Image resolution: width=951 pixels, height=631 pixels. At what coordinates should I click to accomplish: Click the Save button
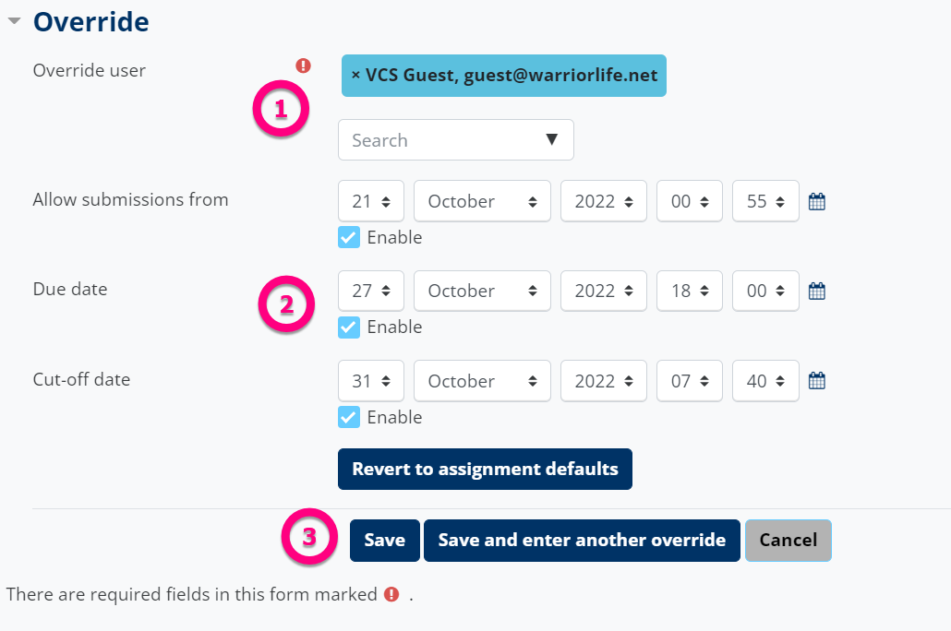384,541
